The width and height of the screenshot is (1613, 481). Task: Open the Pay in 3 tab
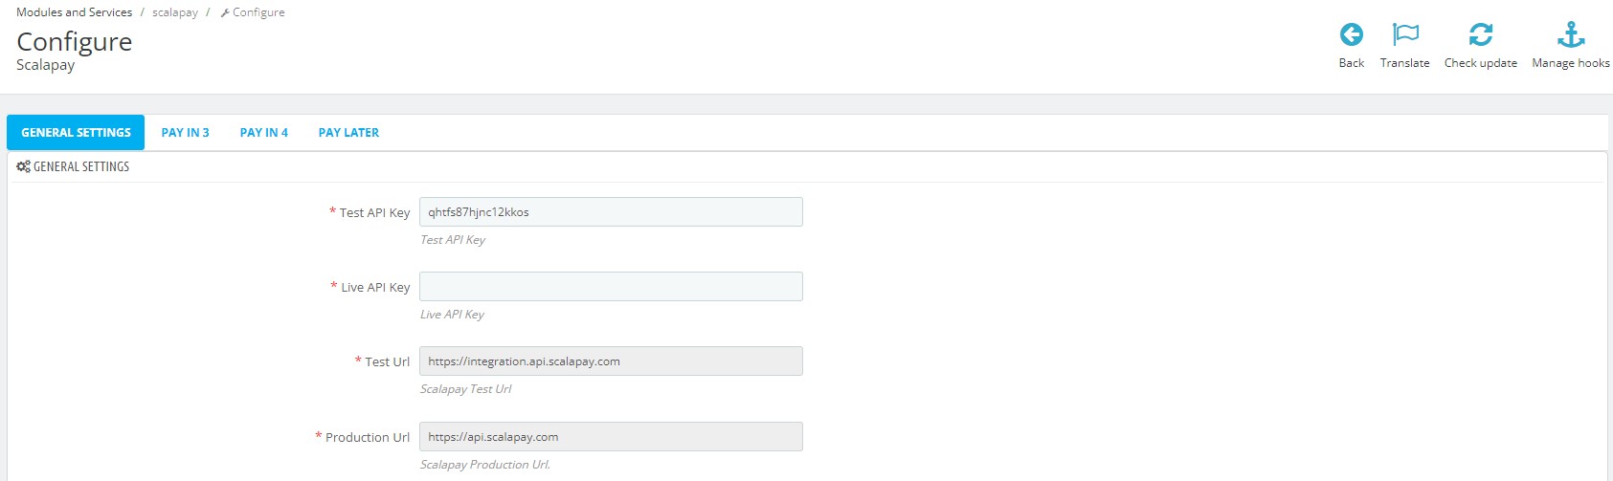185,133
